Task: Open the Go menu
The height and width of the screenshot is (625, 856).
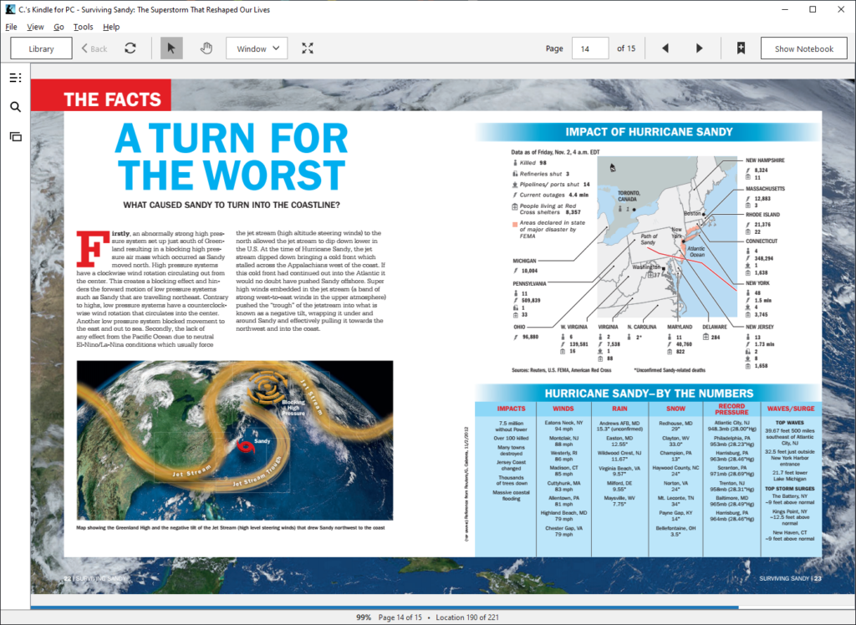Action: pos(59,27)
